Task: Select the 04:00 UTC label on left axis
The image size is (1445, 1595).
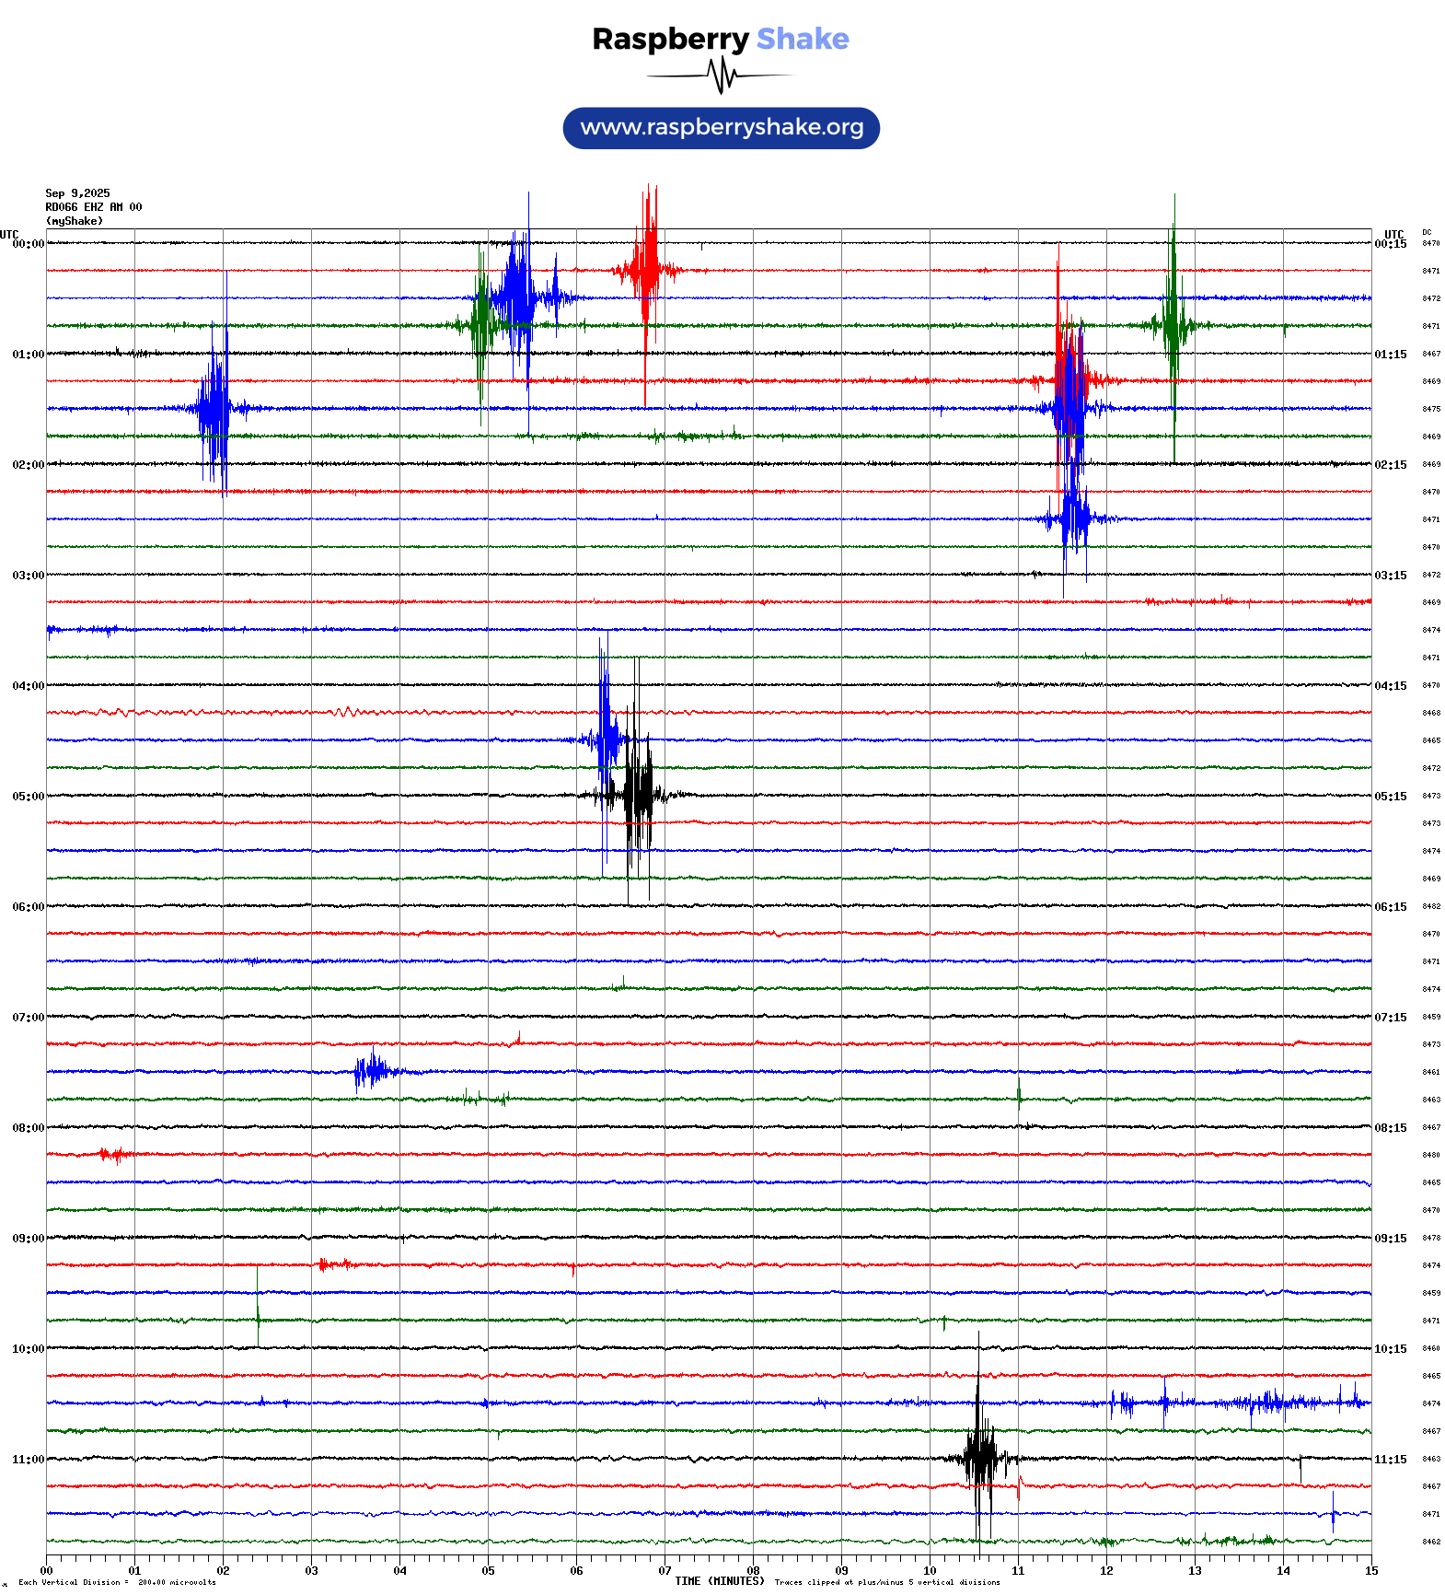Action: [x=28, y=686]
